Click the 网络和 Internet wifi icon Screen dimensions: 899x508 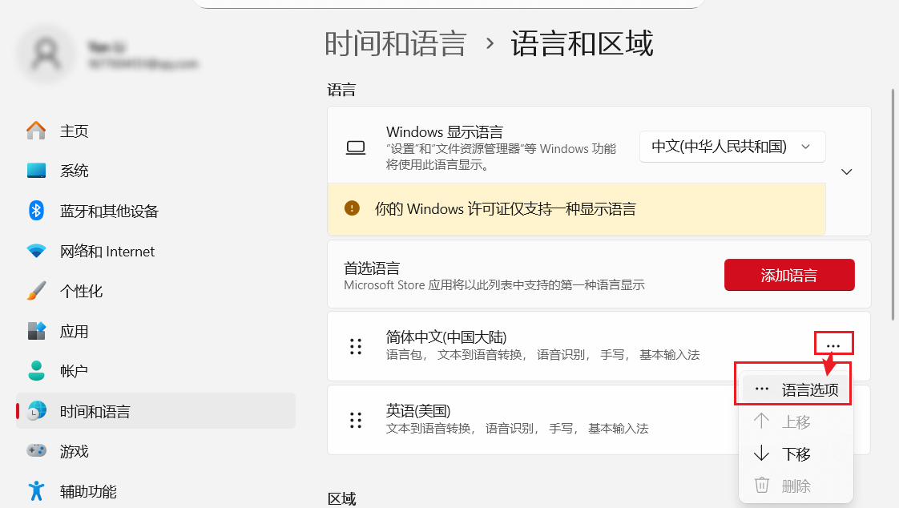[x=36, y=251]
